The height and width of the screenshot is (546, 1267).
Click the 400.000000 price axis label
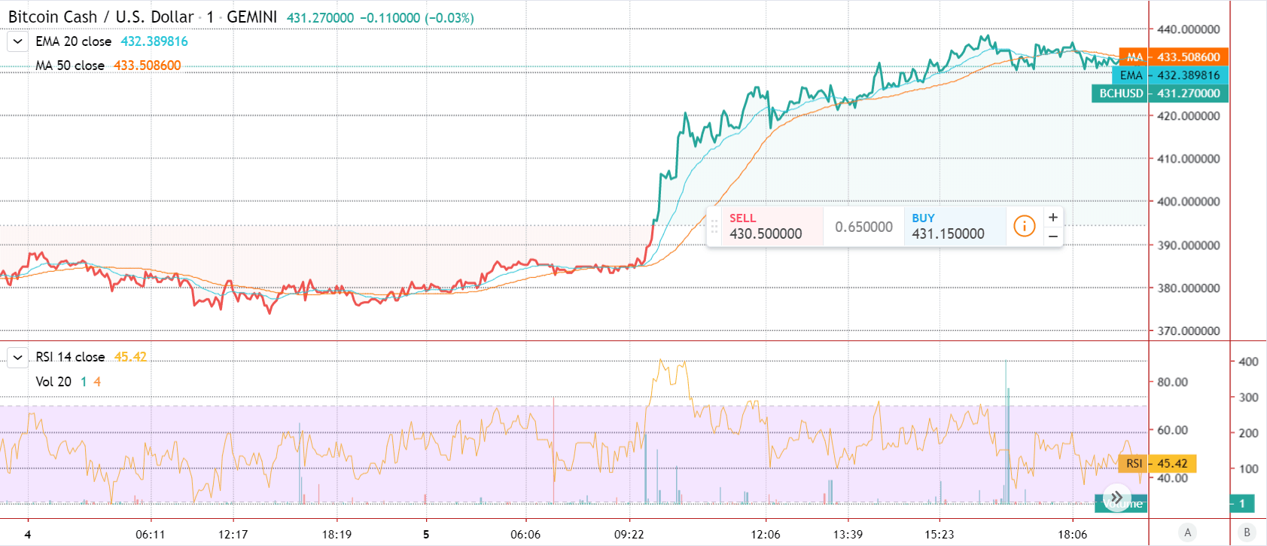[x=1188, y=202]
